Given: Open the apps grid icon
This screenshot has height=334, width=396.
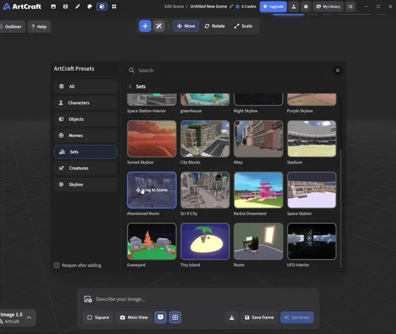Looking at the screenshot, I should [114, 6].
